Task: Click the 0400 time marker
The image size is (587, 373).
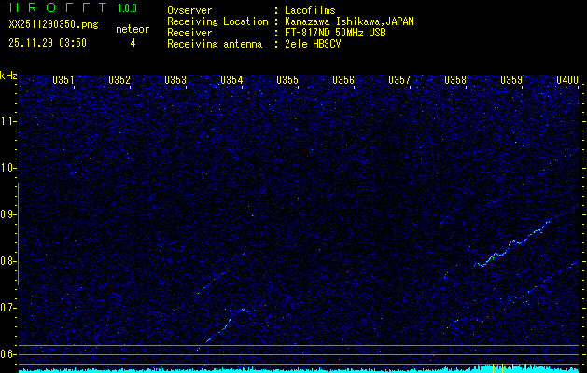Action: pyautogui.click(x=566, y=80)
